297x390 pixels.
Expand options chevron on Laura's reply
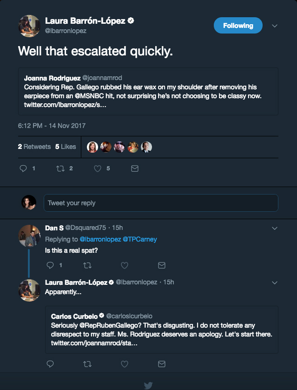click(274, 282)
